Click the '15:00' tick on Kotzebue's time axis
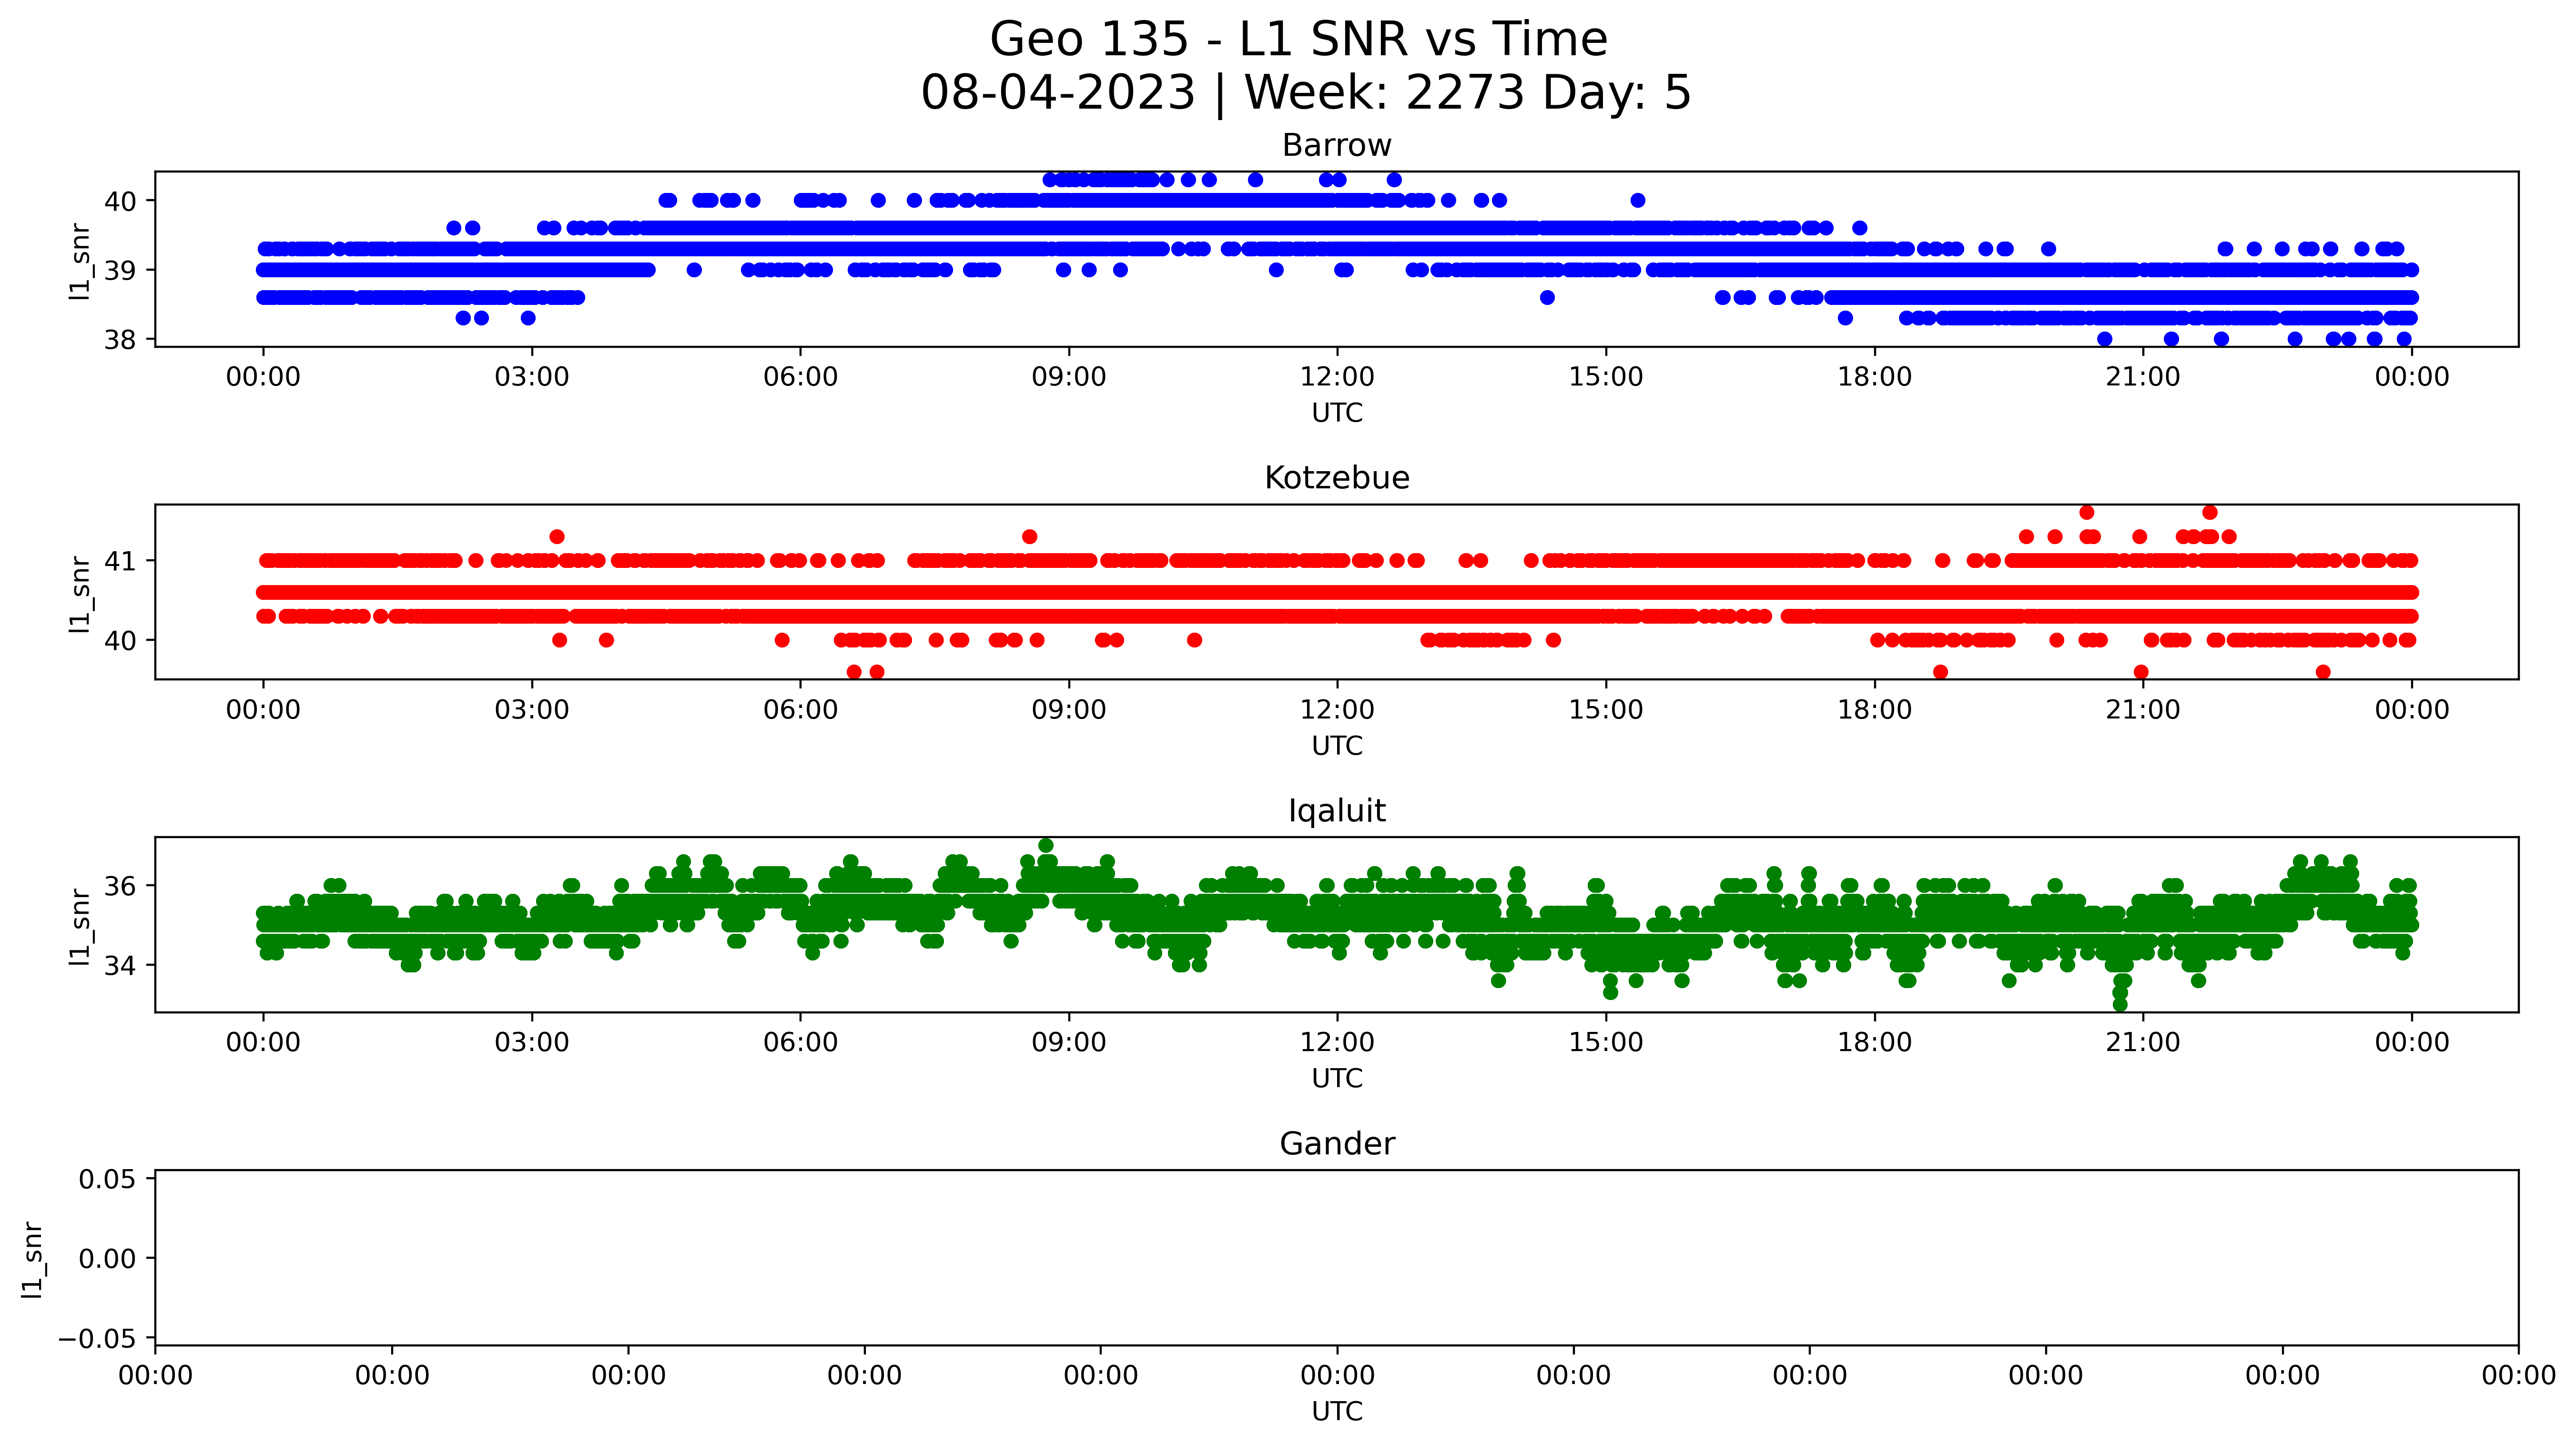This screenshot has height=1445, width=2576. tap(1606, 711)
